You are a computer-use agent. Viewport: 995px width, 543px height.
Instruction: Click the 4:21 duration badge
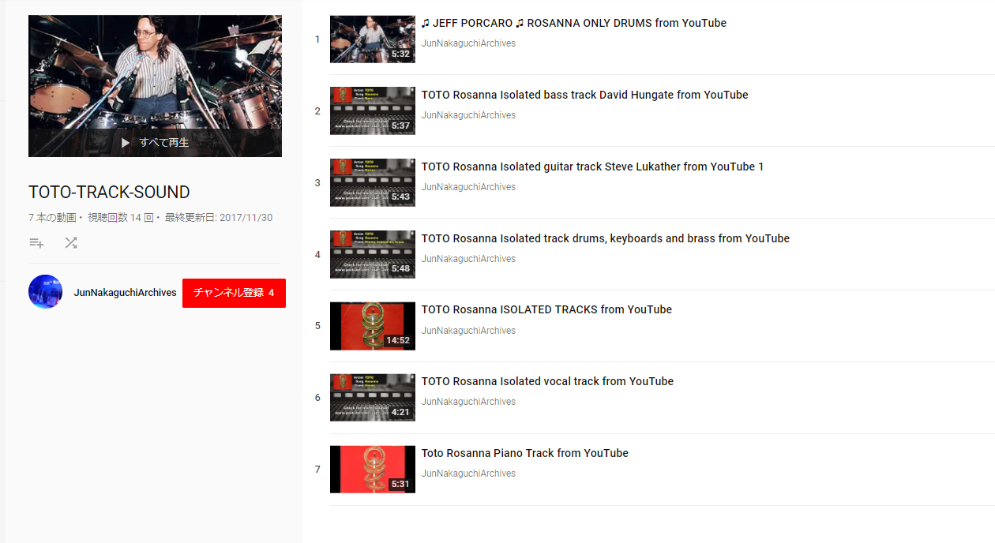[400, 412]
